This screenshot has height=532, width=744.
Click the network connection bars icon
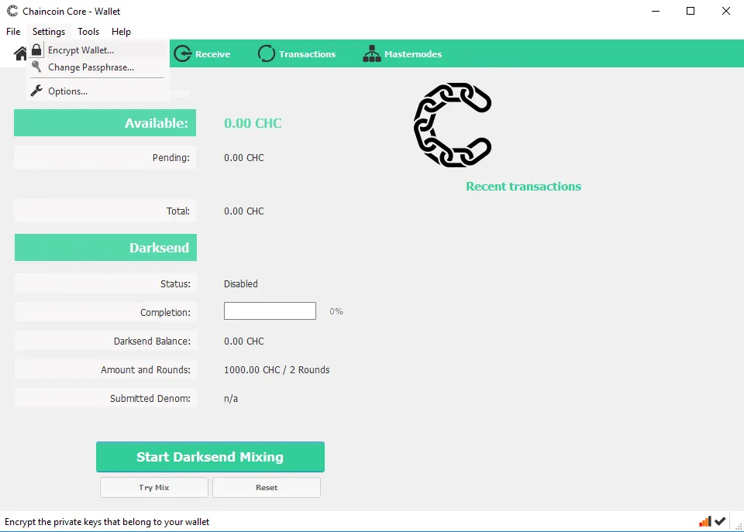tap(704, 522)
